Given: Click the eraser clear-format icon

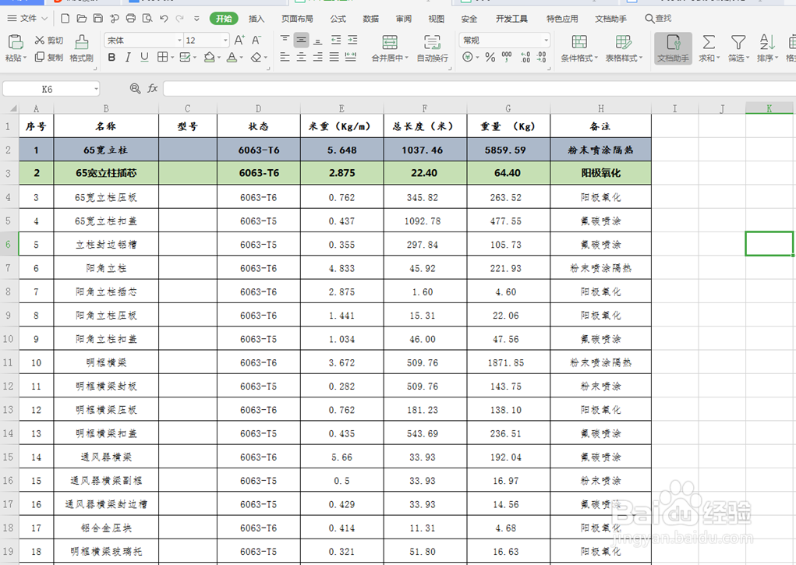Looking at the screenshot, I should (x=256, y=58).
